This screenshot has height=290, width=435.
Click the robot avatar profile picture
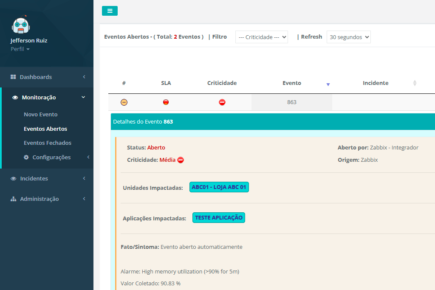click(x=21, y=25)
